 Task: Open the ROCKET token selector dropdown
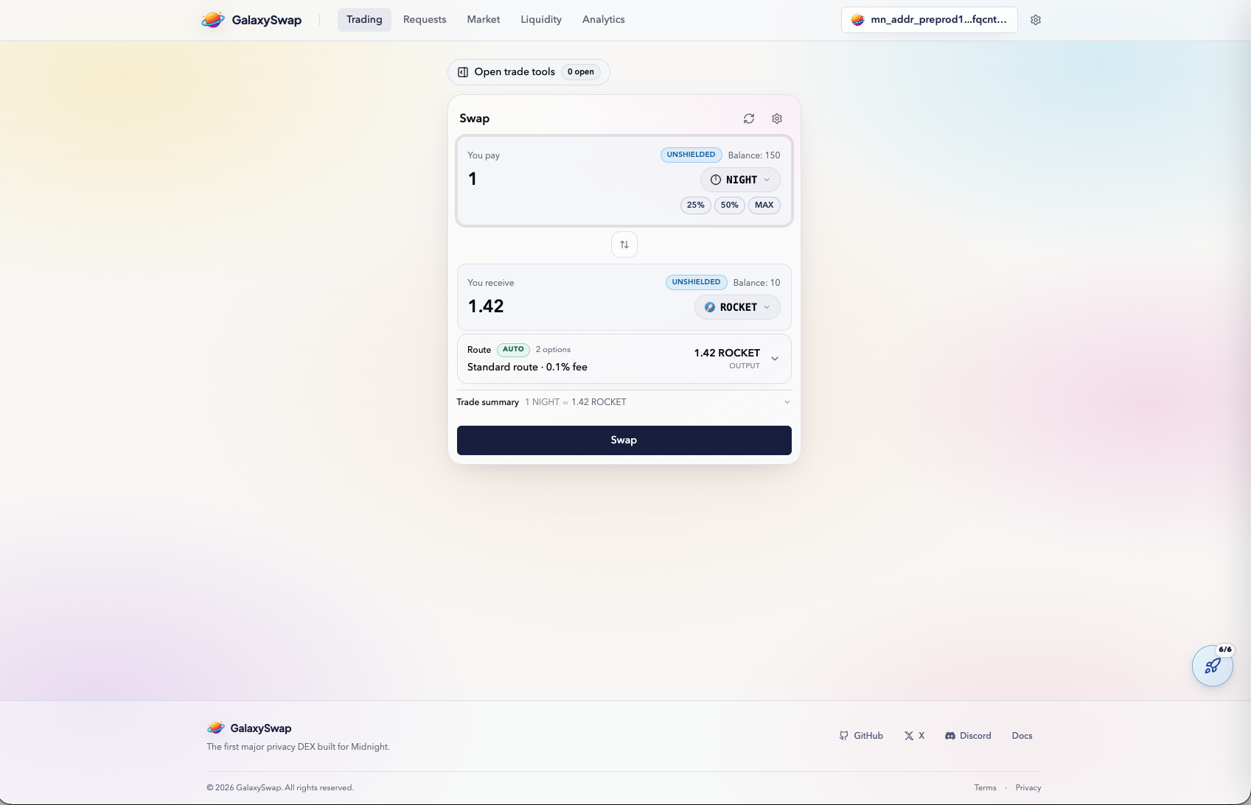click(x=737, y=307)
